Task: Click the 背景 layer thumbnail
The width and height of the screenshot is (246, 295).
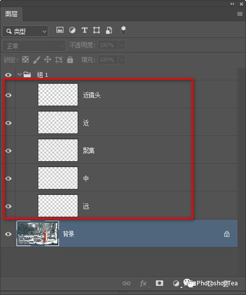Action: [x=38, y=233]
